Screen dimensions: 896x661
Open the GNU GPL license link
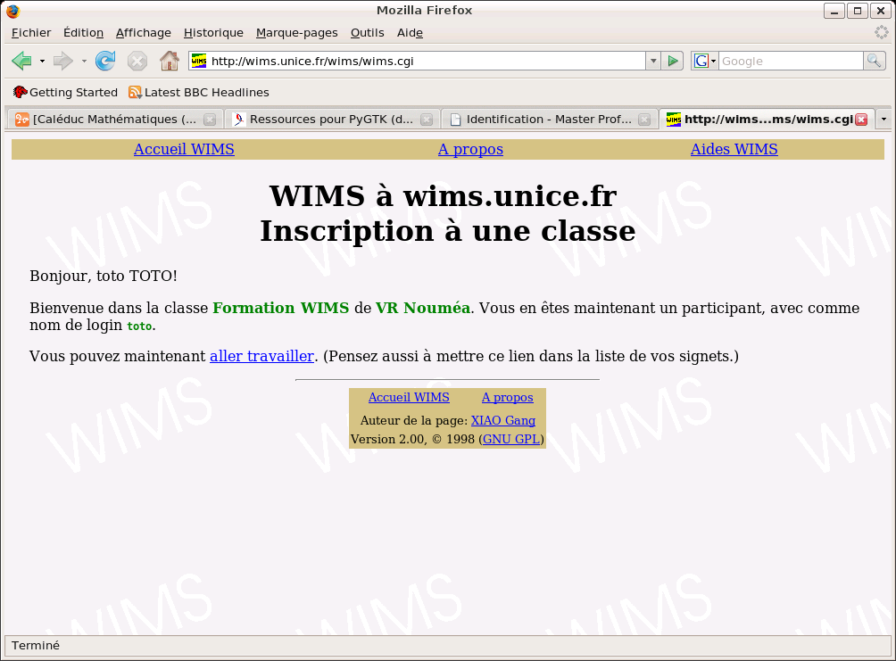510,440
